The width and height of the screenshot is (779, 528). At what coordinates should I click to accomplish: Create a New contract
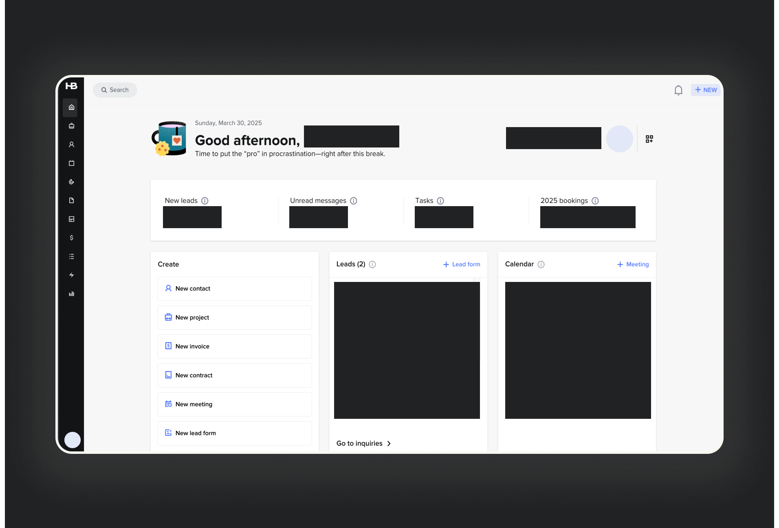click(235, 375)
